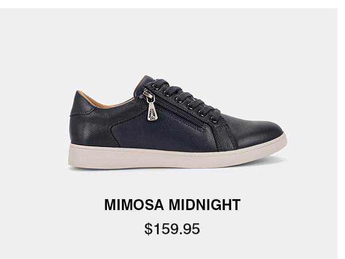Open the Mimosa Midnight shoe product image

coord(178,122)
